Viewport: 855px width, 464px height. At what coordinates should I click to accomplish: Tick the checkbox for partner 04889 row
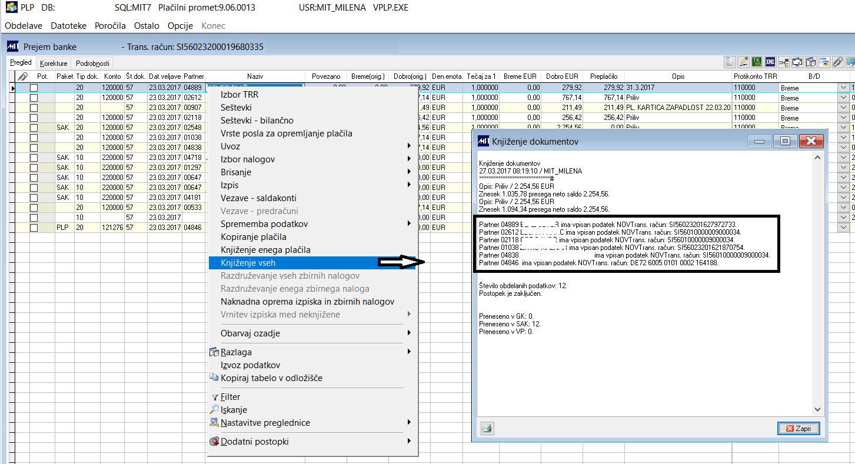[x=34, y=88]
